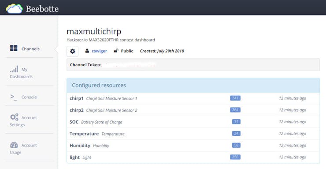Select the chirp1 resource name
This screenshot has width=326, height=169.
(77, 98)
